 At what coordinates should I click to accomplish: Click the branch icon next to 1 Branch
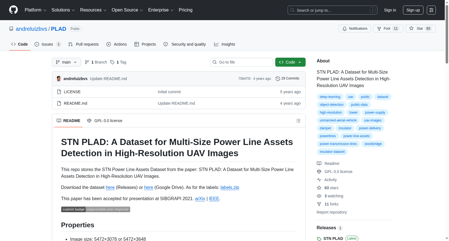[87, 62]
